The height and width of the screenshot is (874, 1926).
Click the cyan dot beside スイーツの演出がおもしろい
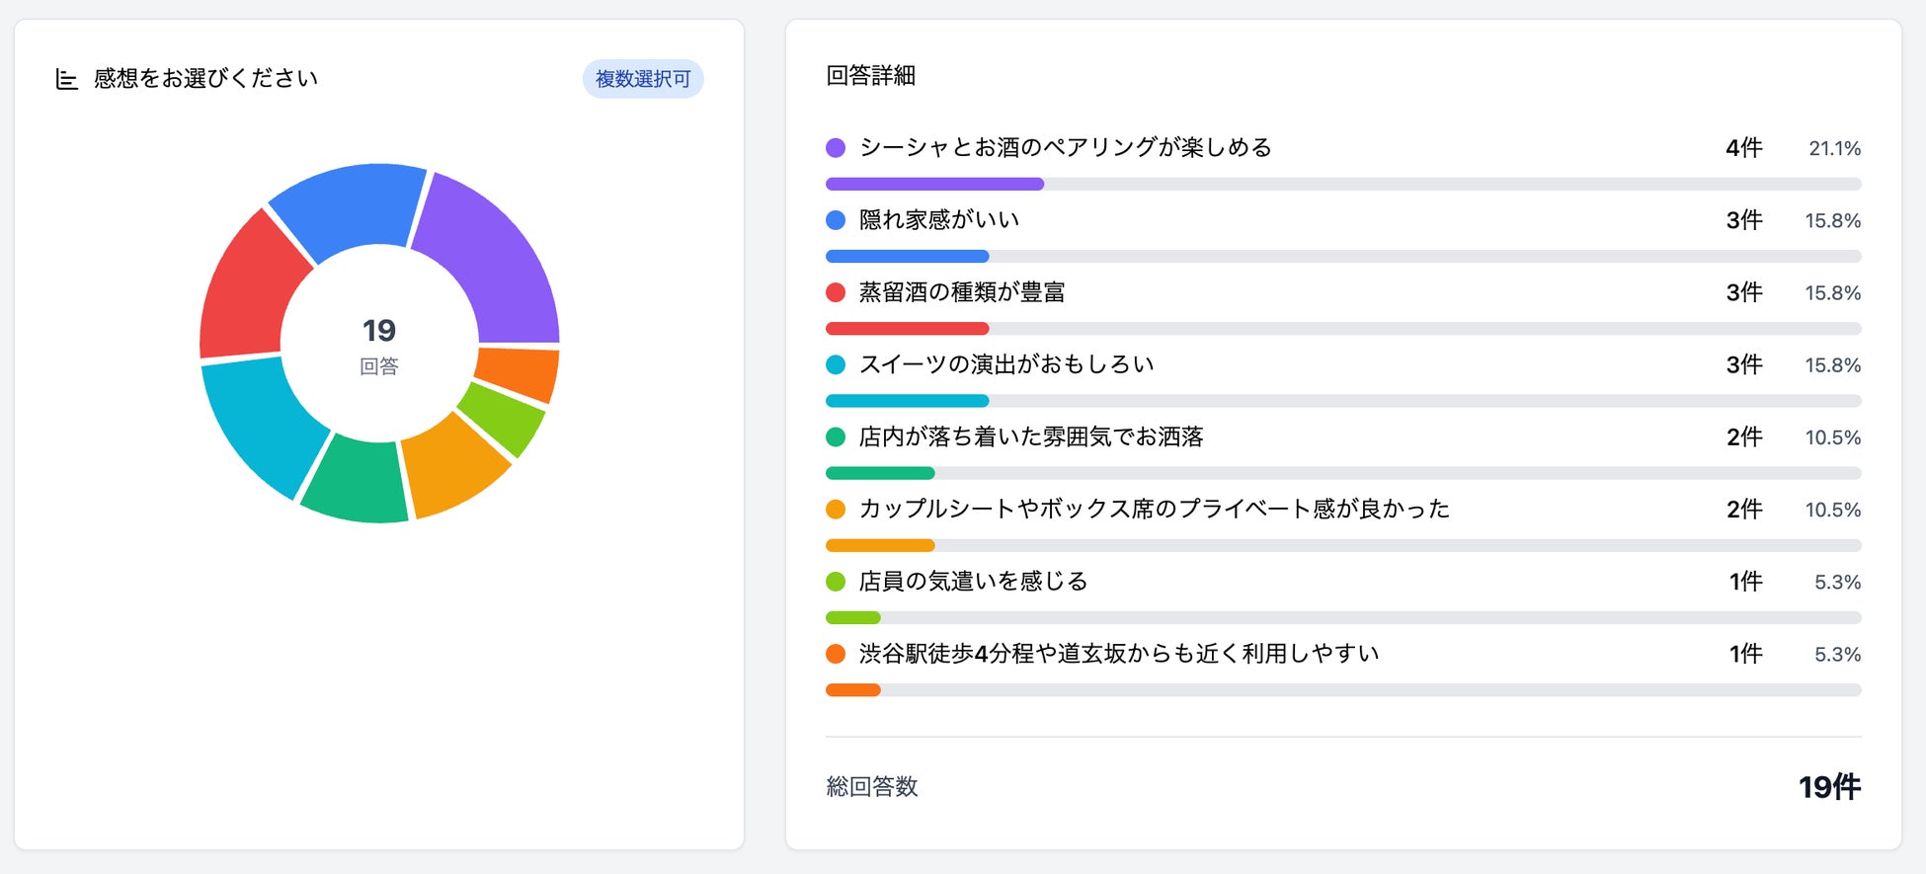(x=836, y=364)
